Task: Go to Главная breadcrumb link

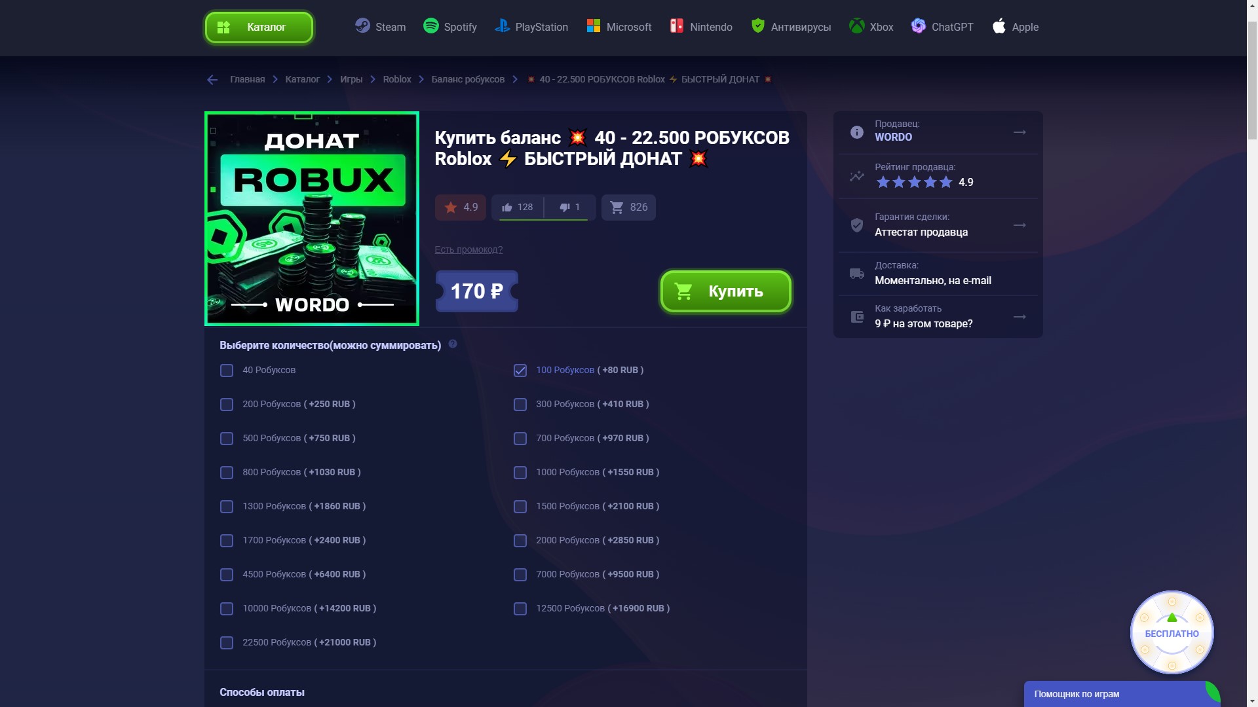Action: pyautogui.click(x=247, y=79)
